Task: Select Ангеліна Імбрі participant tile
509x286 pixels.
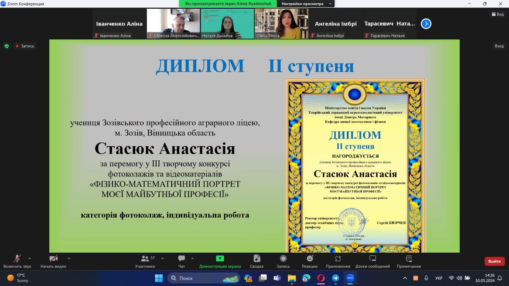Action: click(x=336, y=24)
